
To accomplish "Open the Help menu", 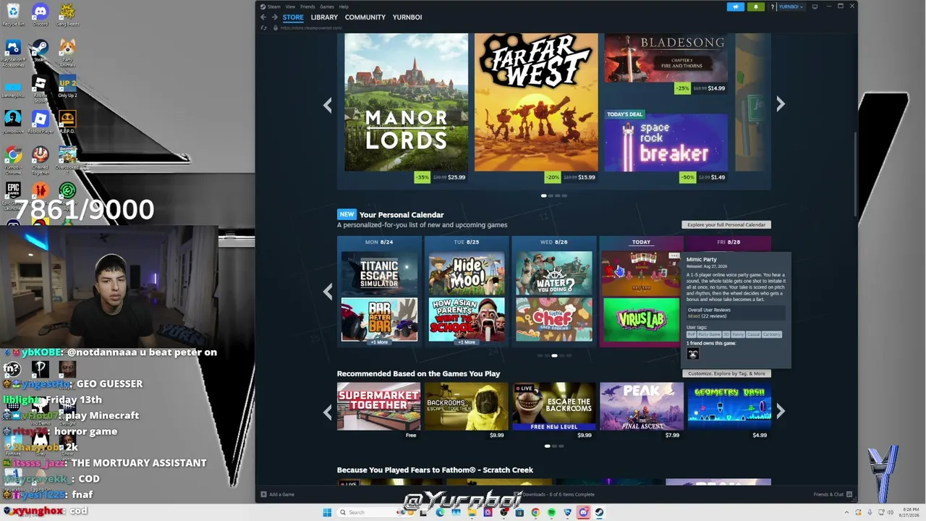I will point(344,7).
